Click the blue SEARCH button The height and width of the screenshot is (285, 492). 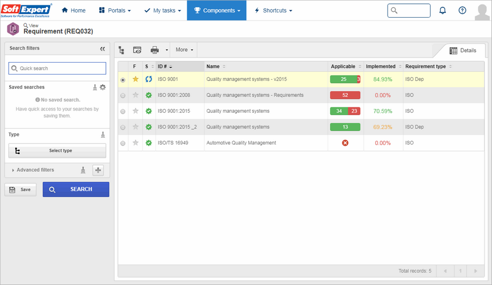coord(76,189)
